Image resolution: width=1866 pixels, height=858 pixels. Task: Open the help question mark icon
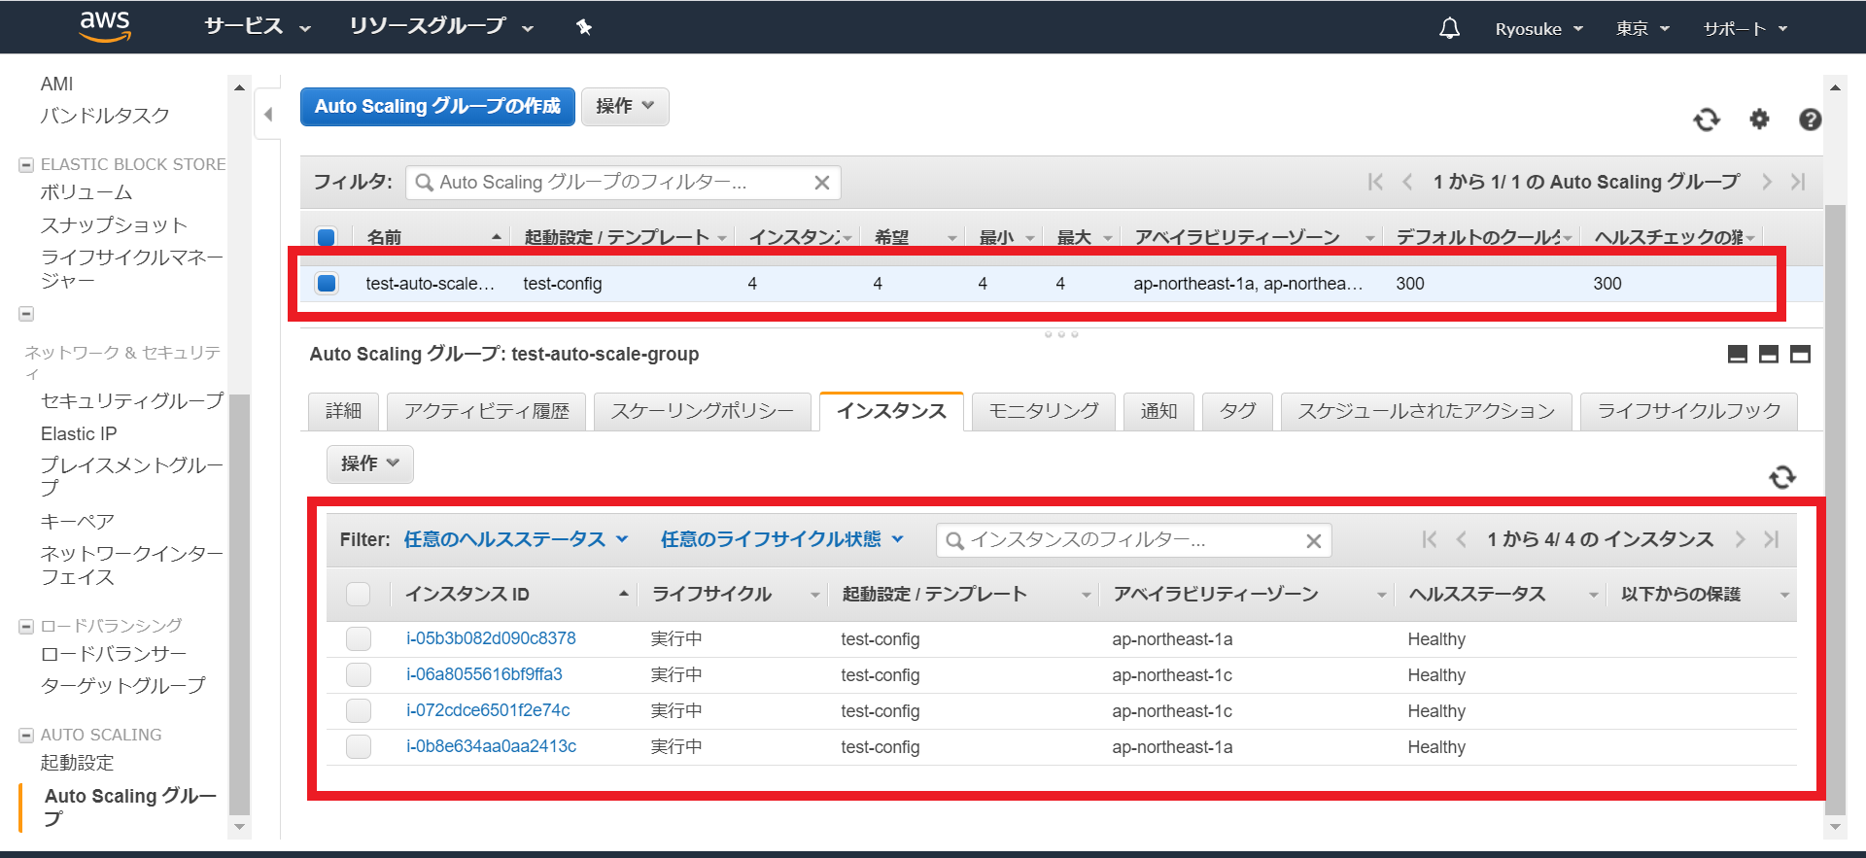click(x=1810, y=120)
